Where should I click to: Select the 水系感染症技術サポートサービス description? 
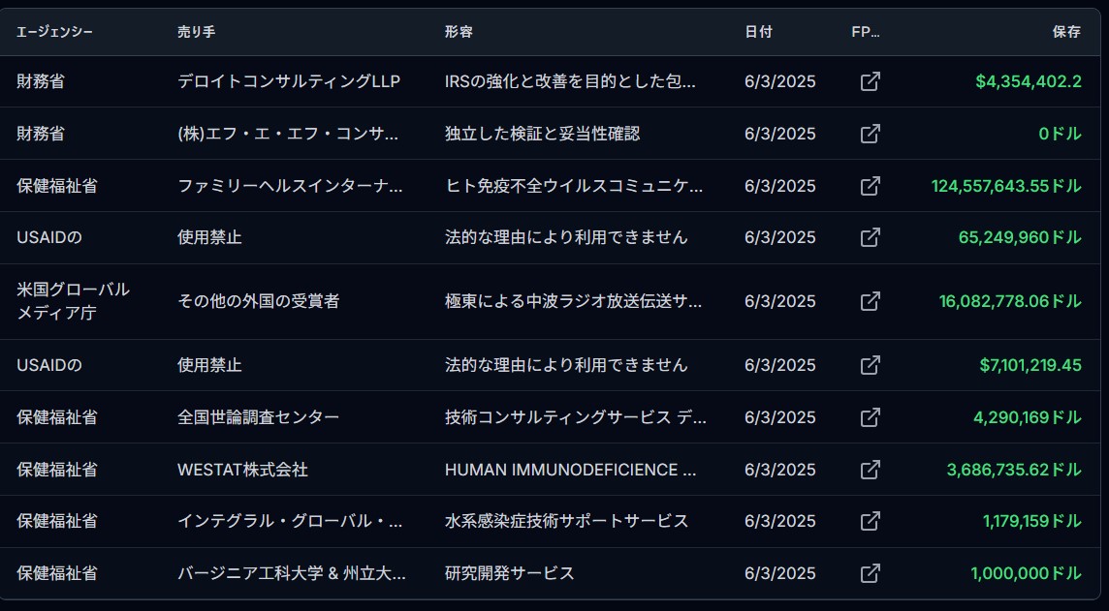pyautogui.click(x=566, y=521)
